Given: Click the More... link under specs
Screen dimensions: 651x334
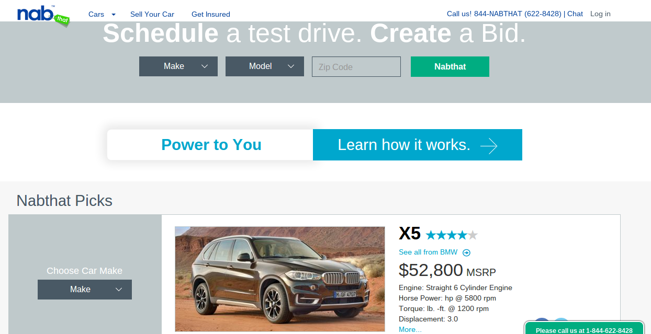Looking at the screenshot, I should tap(410, 329).
